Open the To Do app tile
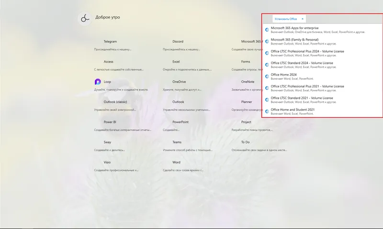This screenshot has height=229, width=383. (x=259, y=146)
